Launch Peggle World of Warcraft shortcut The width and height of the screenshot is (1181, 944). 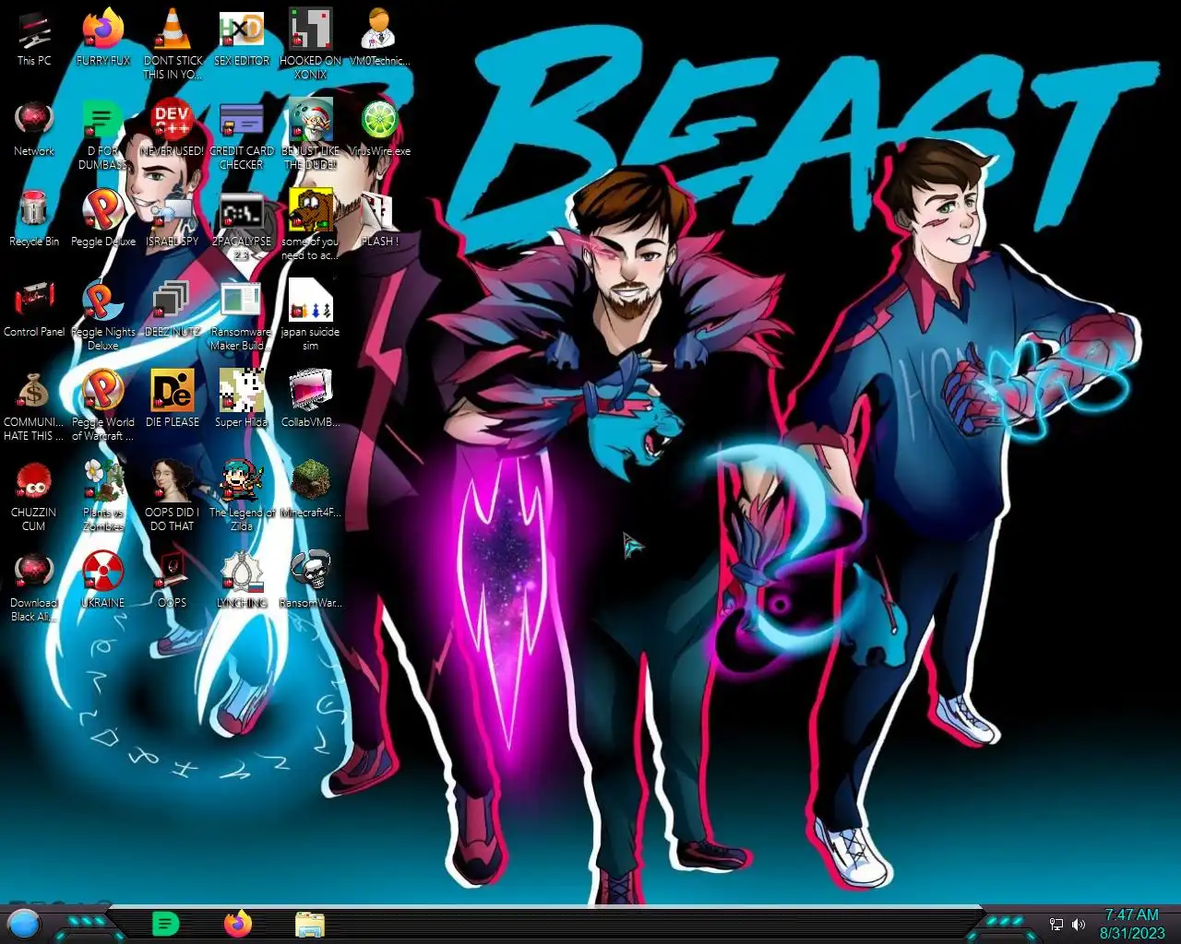click(x=103, y=406)
